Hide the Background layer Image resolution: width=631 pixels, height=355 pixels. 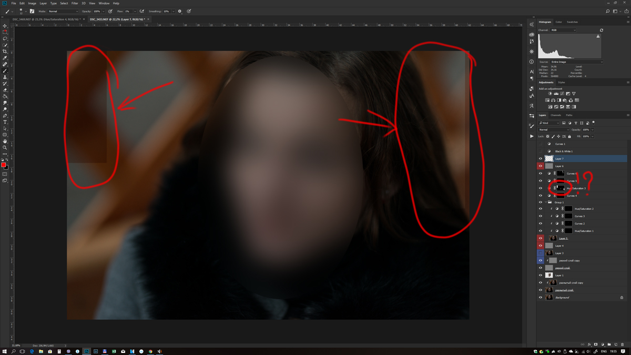[x=540, y=298]
